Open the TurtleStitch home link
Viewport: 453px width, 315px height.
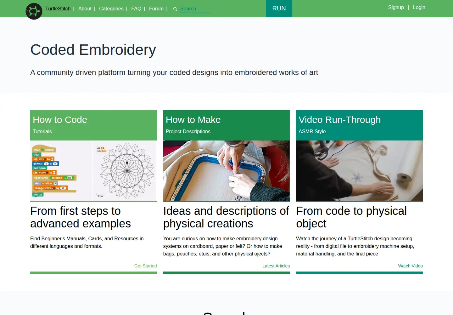click(x=58, y=9)
